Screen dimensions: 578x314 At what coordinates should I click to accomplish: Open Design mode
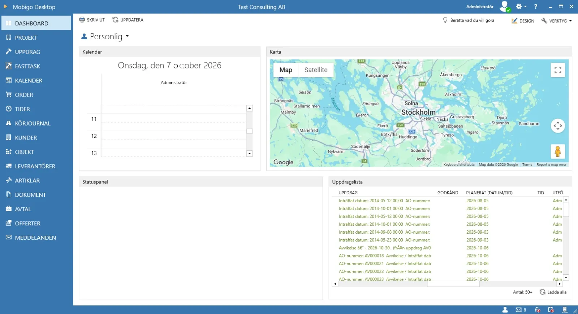coord(523,21)
